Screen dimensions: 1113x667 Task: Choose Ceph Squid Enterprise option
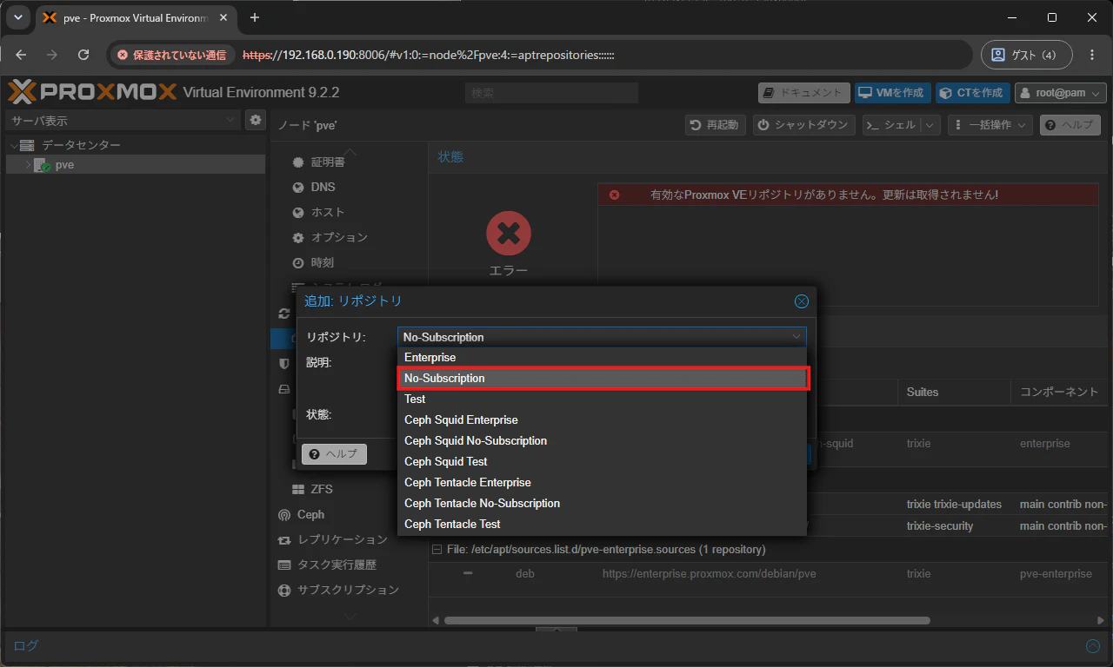pos(603,419)
